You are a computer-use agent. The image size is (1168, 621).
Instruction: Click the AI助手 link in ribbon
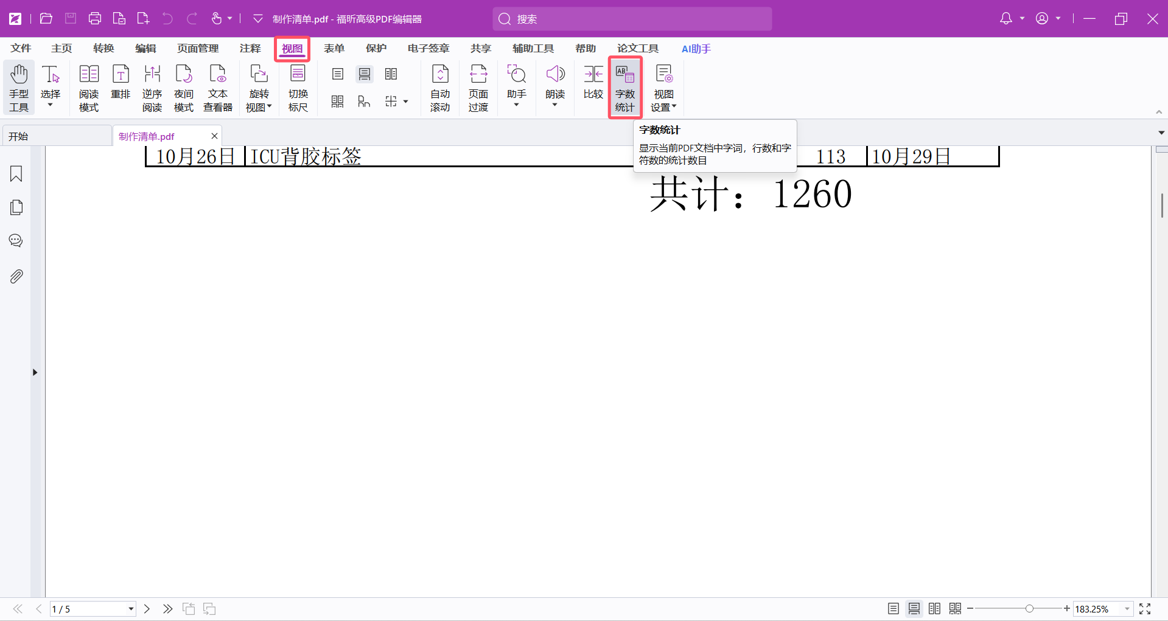click(x=696, y=49)
